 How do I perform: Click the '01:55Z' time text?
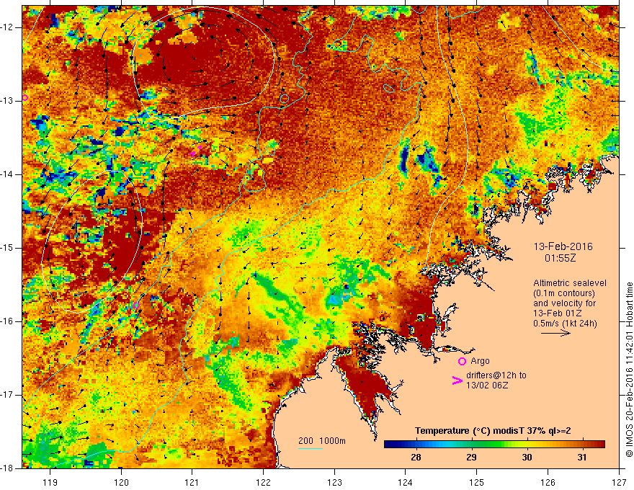560,258
